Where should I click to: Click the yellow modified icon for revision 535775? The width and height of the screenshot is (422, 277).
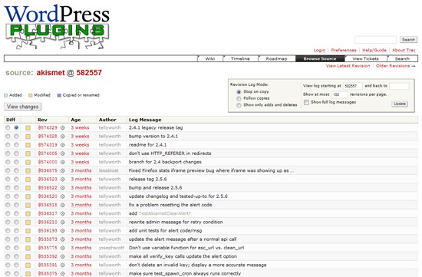coord(28,248)
